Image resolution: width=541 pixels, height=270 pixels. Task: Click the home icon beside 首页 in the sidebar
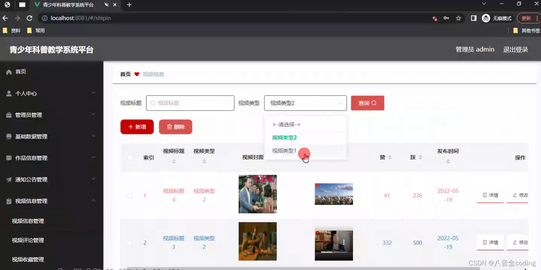click(x=9, y=72)
